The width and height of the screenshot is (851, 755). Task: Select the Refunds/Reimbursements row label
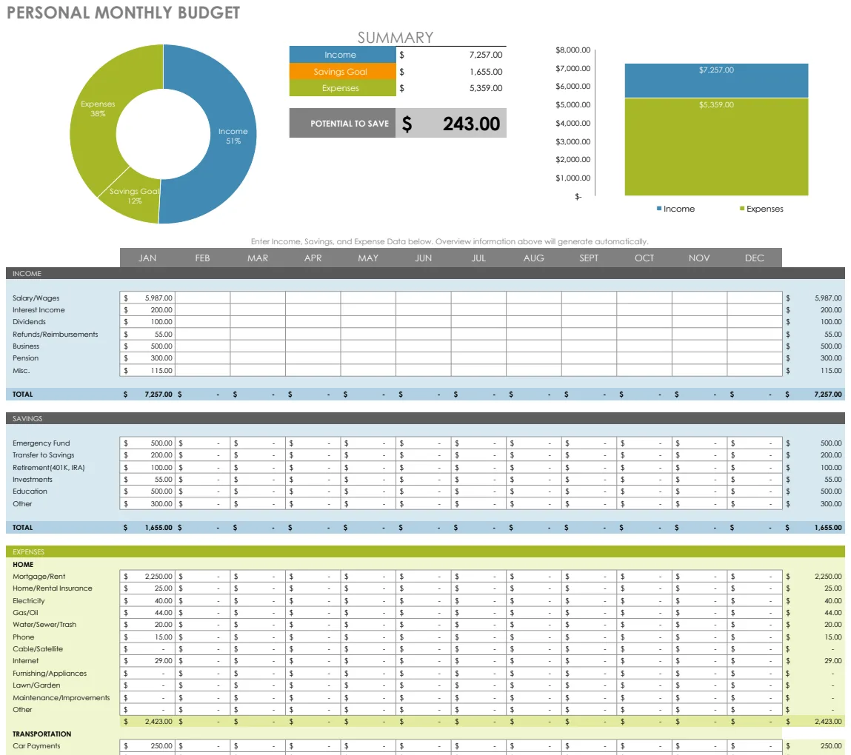click(56, 334)
